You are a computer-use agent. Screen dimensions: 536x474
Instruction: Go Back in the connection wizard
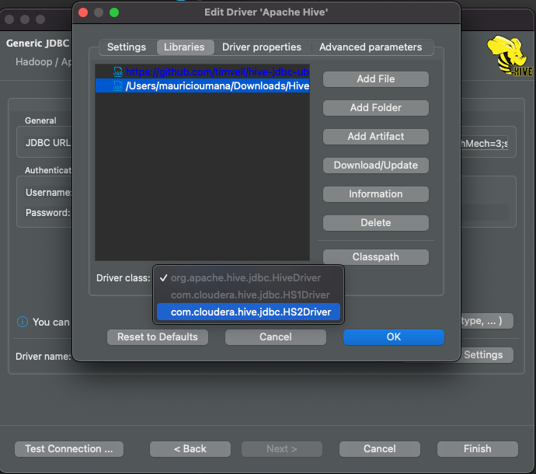[x=190, y=448]
